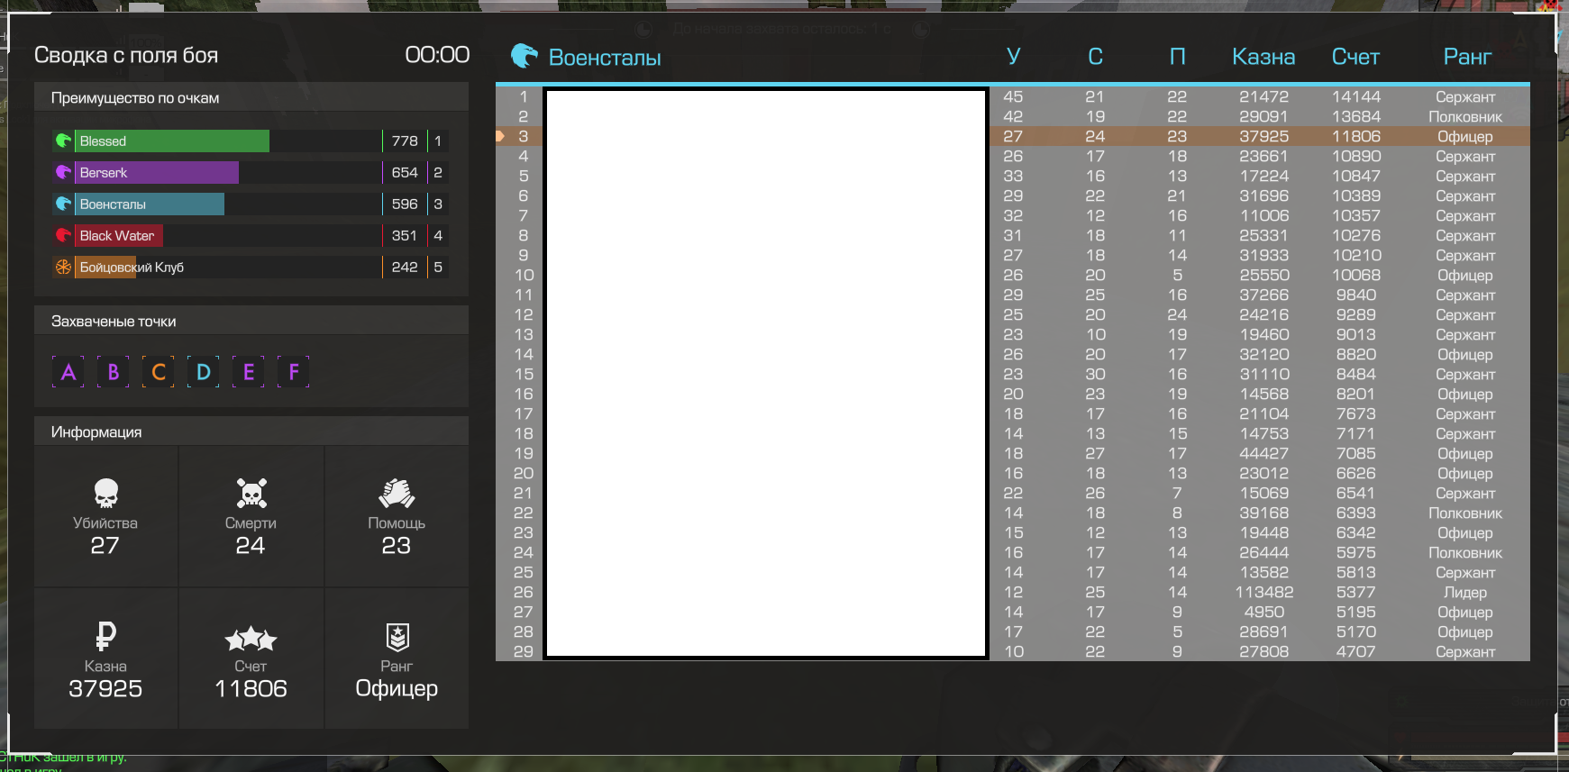Image resolution: width=1569 pixels, height=772 pixels.
Task: Click the Black Water score 351
Action: (405, 235)
